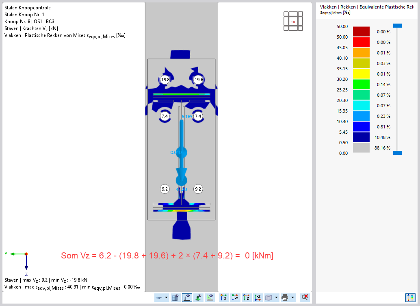Click the -19.6 bolt force label
The height and width of the screenshot is (306, 420).
click(198, 80)
